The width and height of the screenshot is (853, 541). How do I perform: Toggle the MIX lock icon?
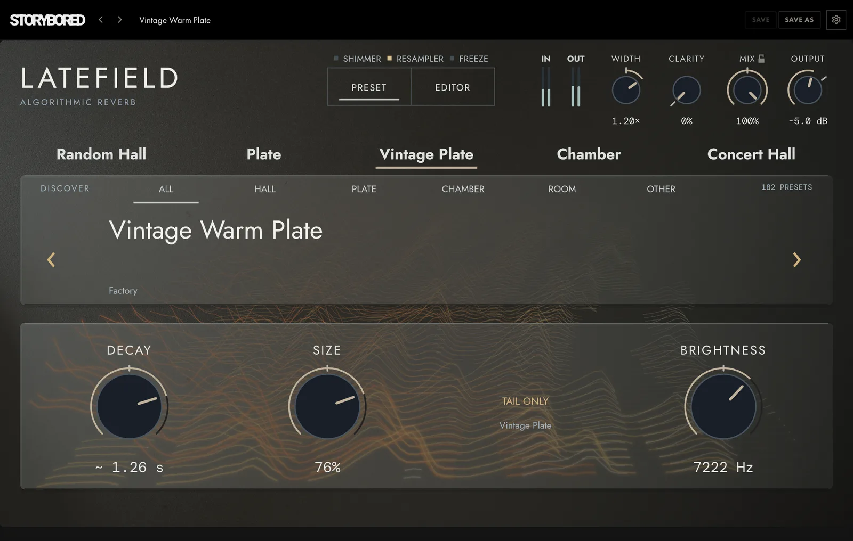[761, 59]
